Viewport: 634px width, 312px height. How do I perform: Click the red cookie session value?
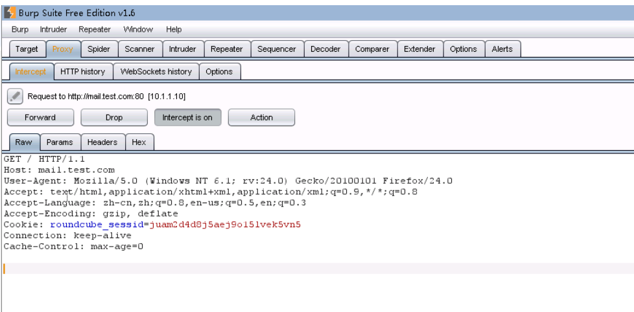pos(225,225)
